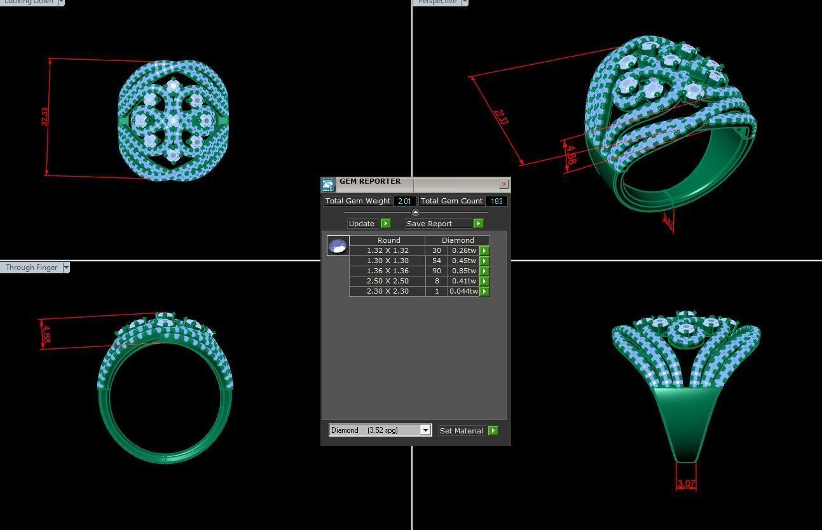Click the Total Gem Weight label

click(358, 201)
